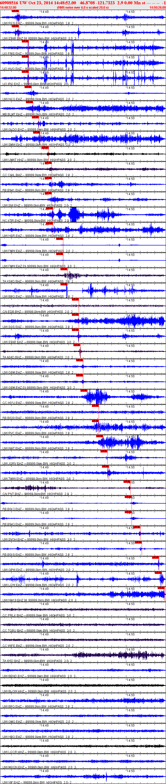The image size is (166, 784).
Task: Select the 'MB BLMT EHZ' station label
Action: coord(13,114)
